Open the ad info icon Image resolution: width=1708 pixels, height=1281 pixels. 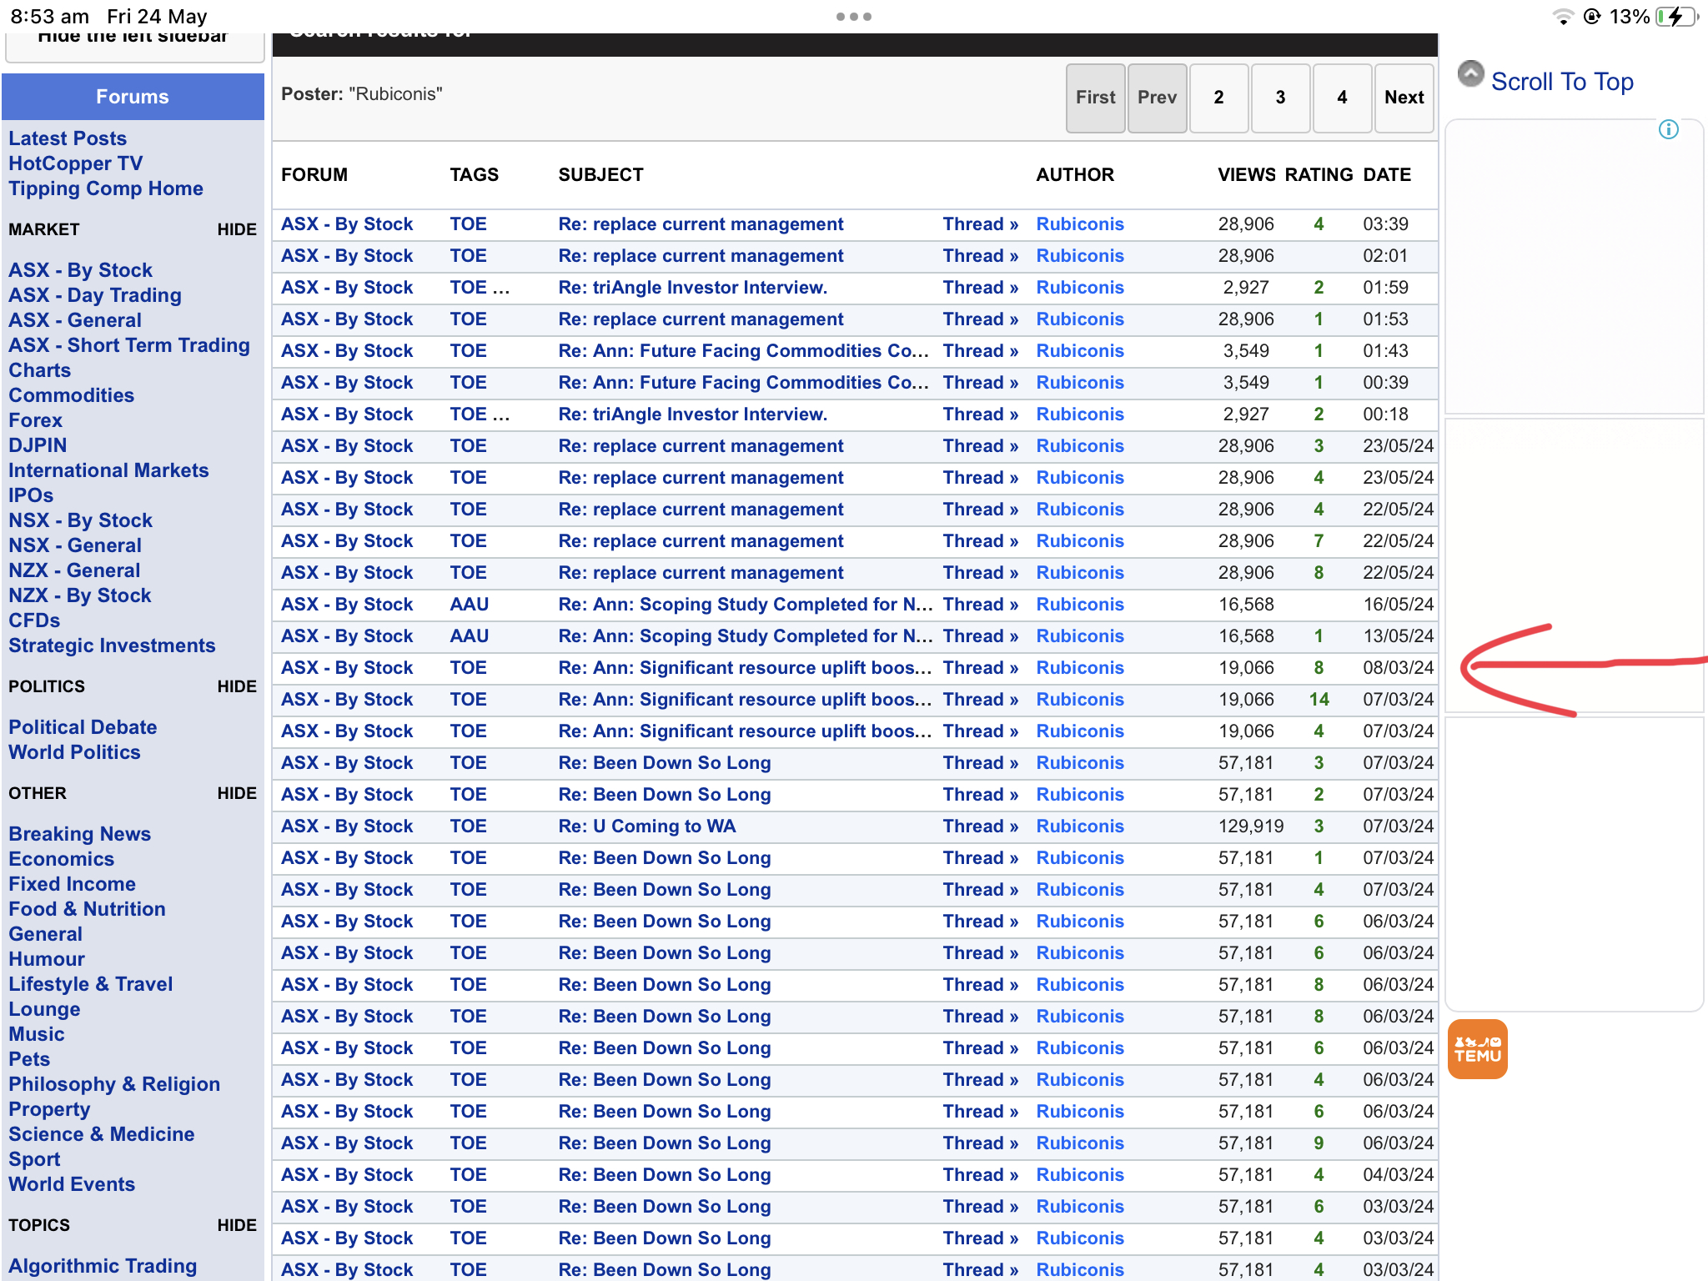coord(1669,129)
